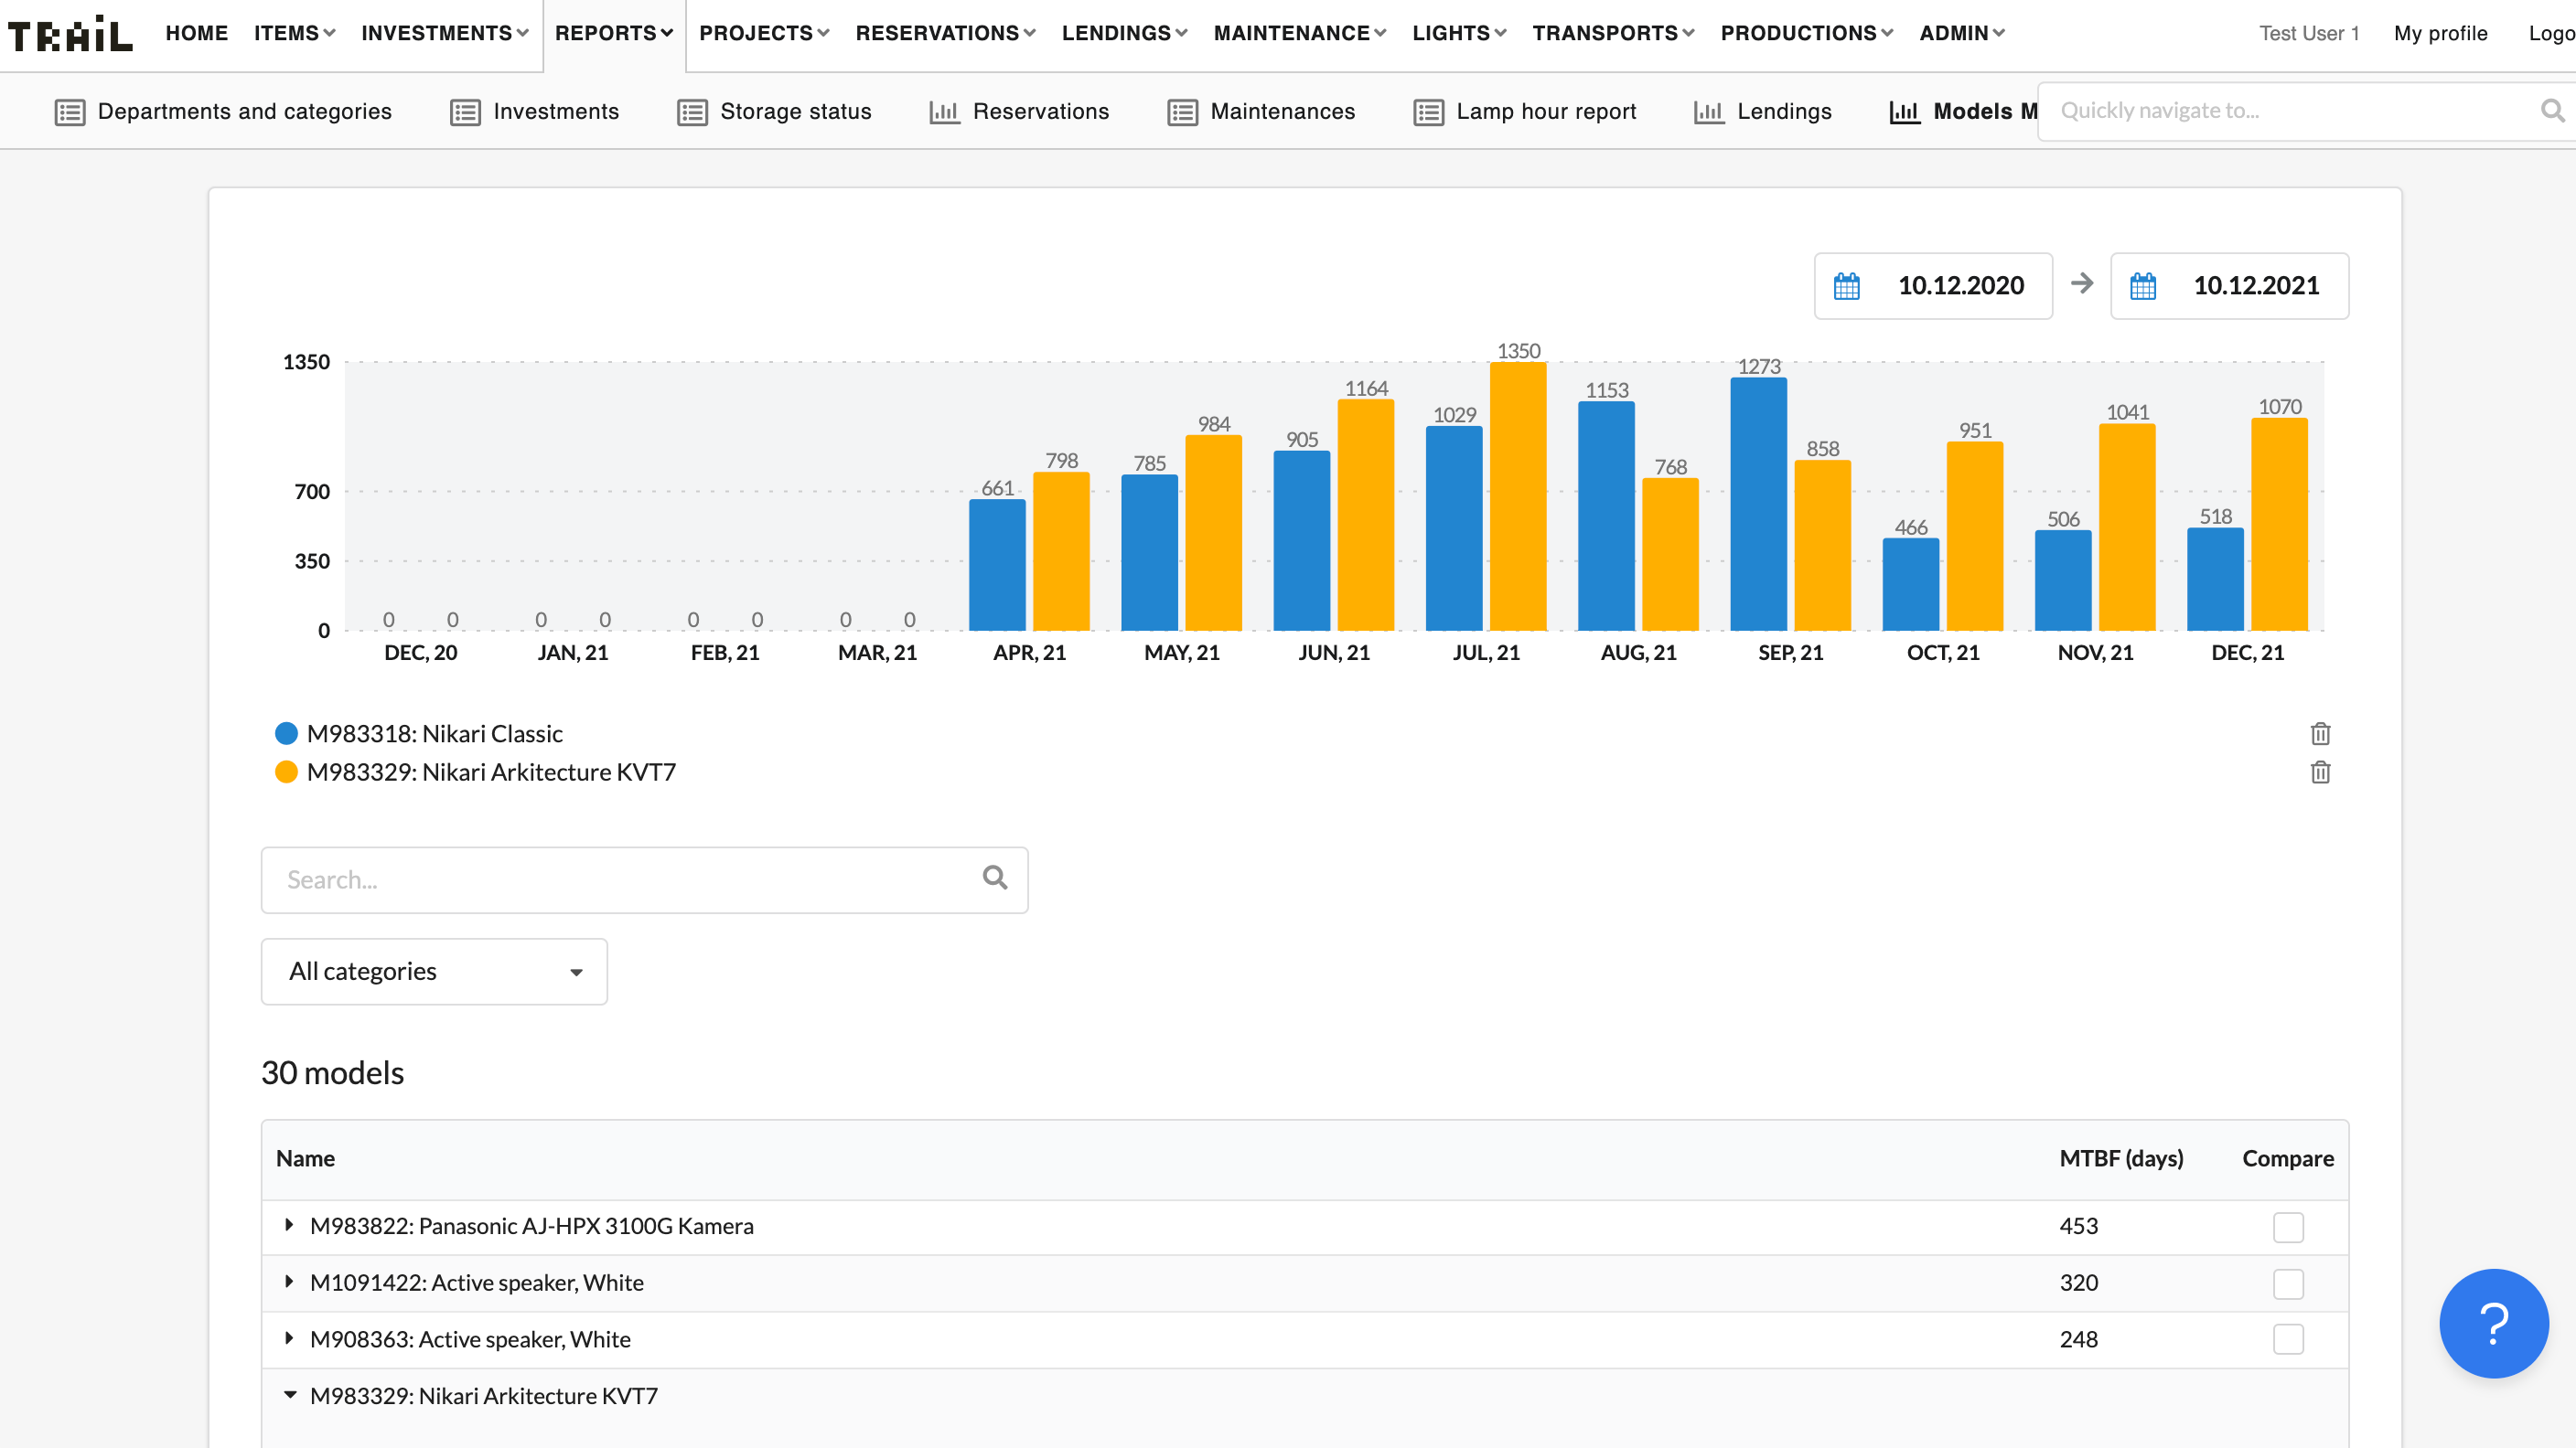Open the start date calendar icon
Screen dimensions: 2576x1448
1847,286
